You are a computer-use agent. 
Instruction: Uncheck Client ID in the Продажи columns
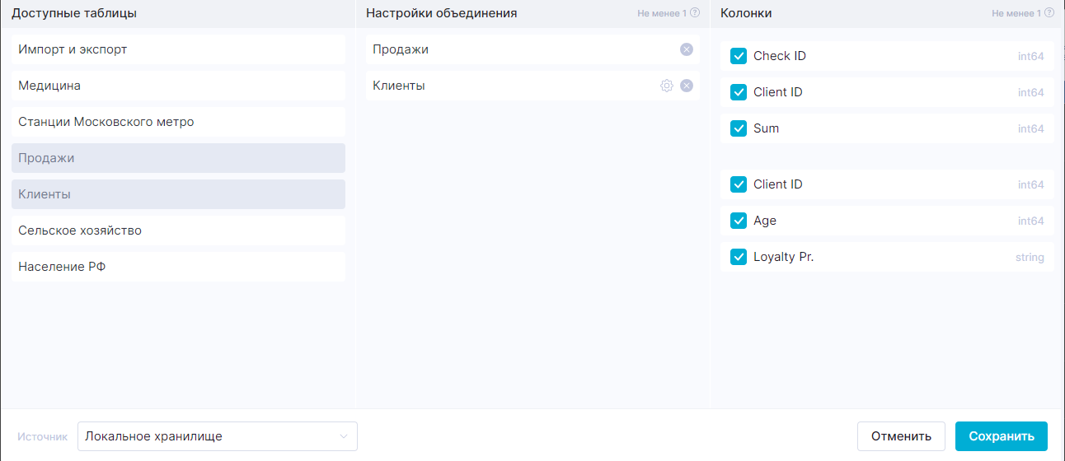739,92
